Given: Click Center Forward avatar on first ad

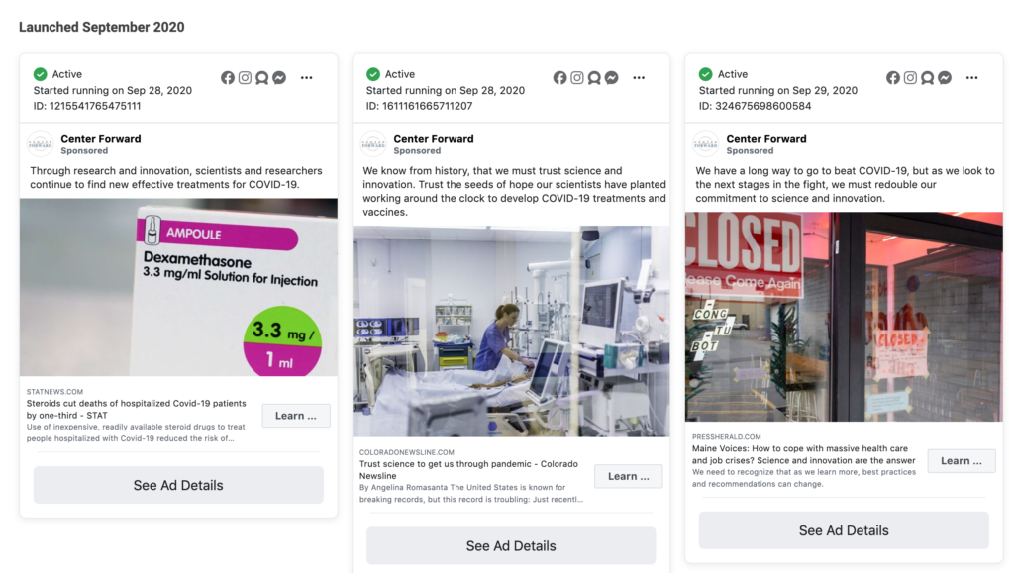Looking at the screenshot, I should click(40, 143).
